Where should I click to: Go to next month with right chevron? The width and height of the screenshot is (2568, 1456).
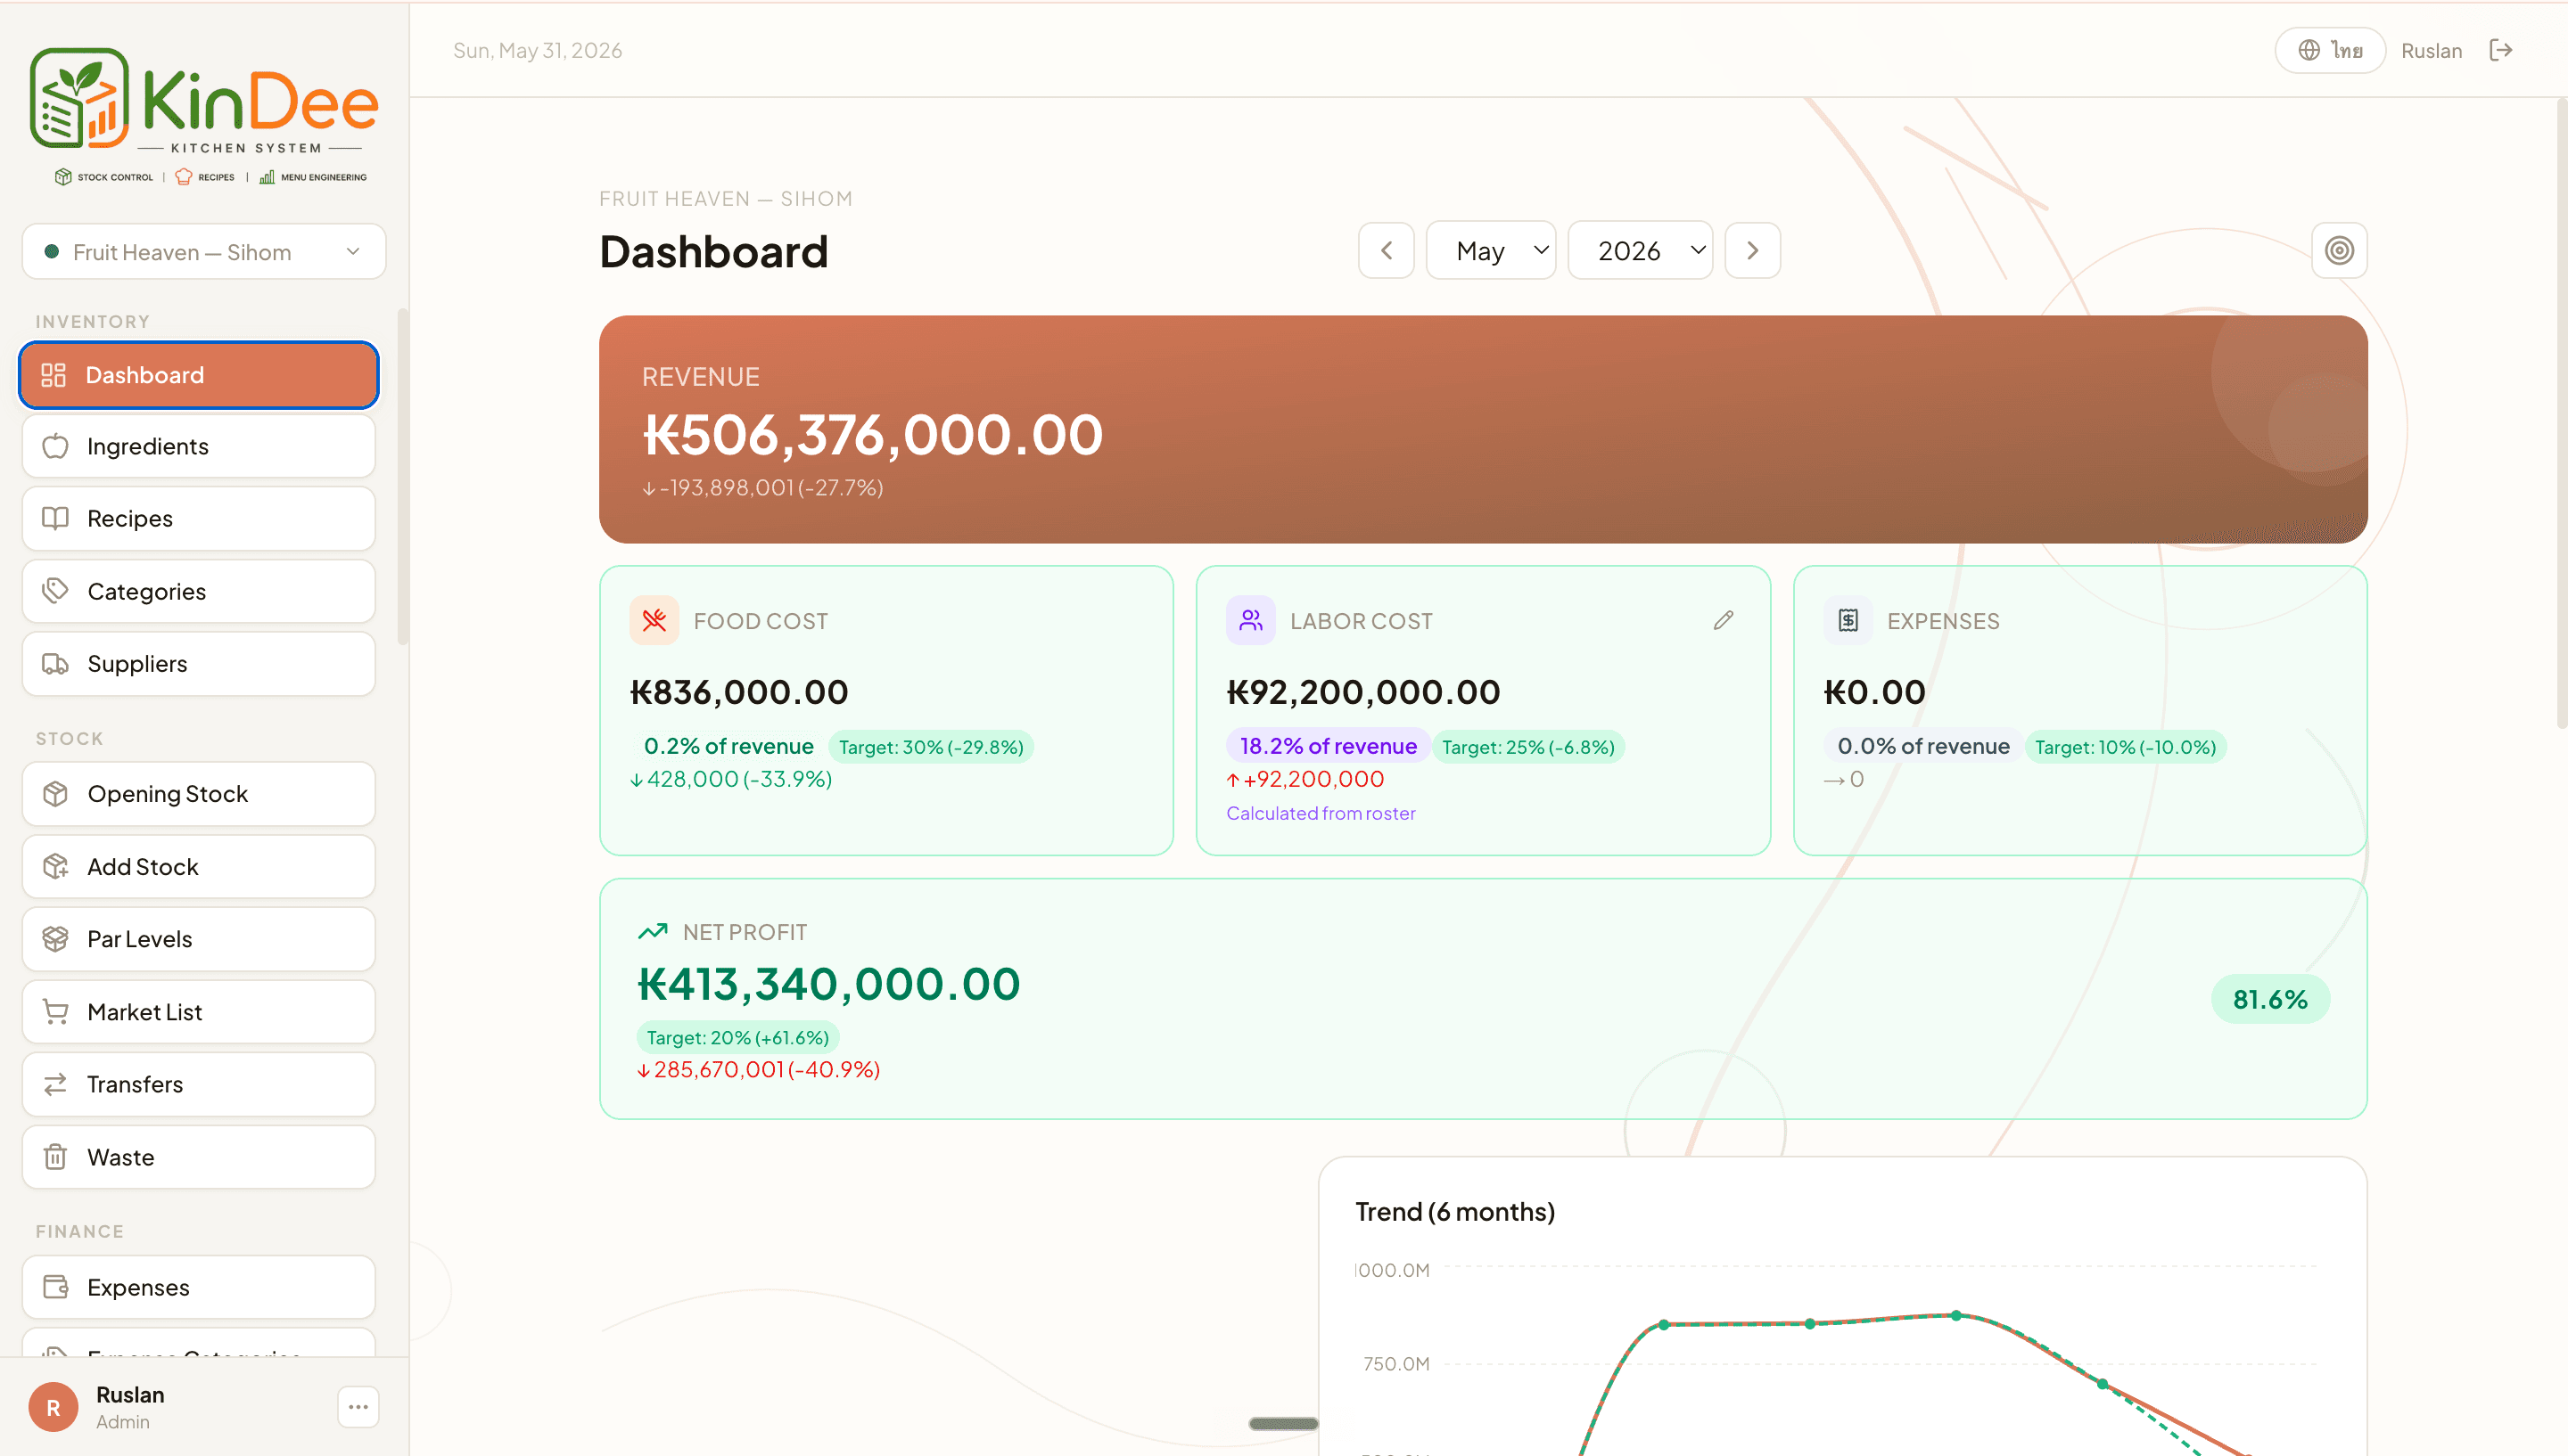click(1753, 250)
